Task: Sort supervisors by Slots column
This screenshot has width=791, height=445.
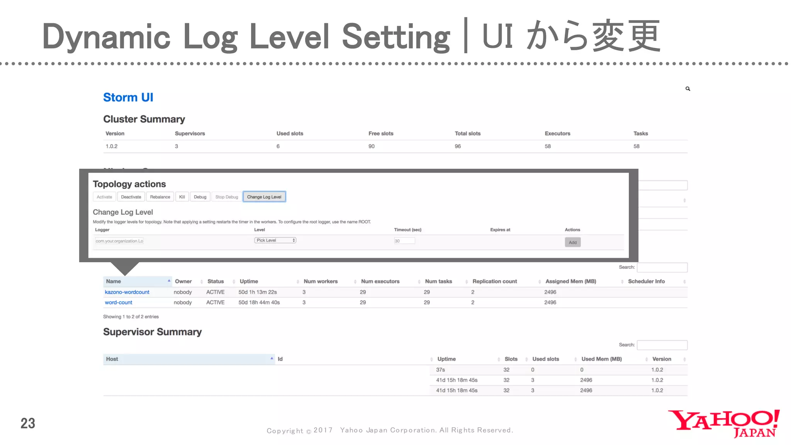Action: (x=516, y=359)
